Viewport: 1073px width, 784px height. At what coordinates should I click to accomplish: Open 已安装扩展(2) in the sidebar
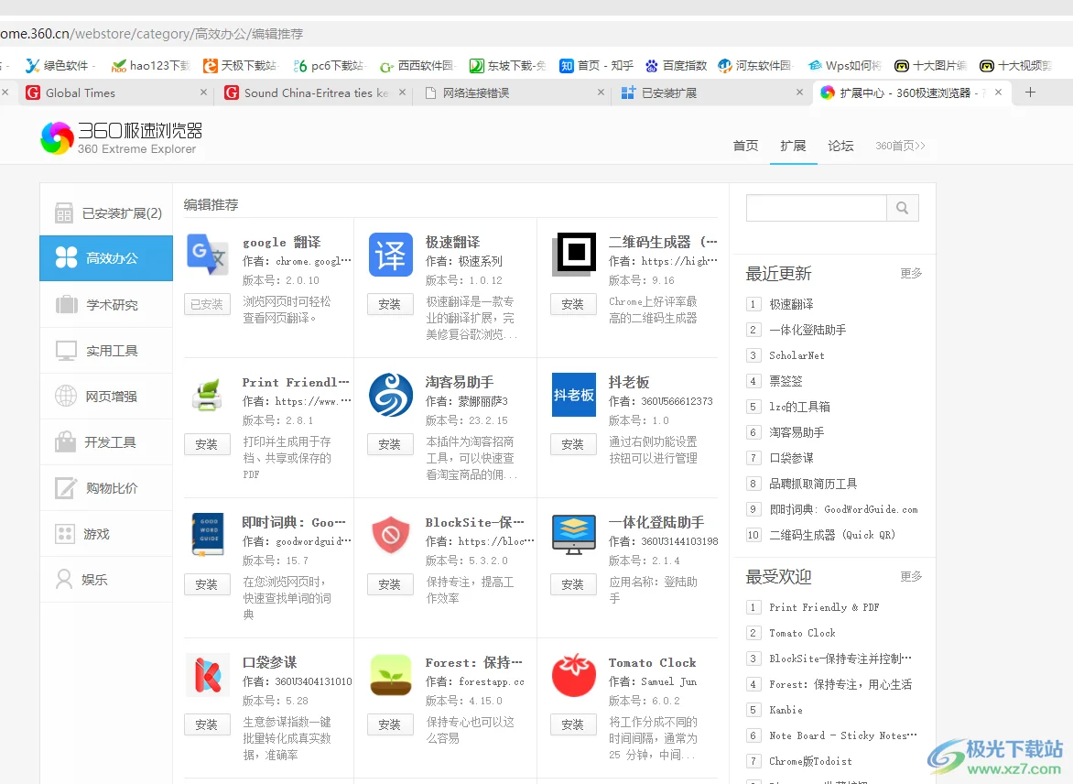pyautogui.click(x=106, y=213)
